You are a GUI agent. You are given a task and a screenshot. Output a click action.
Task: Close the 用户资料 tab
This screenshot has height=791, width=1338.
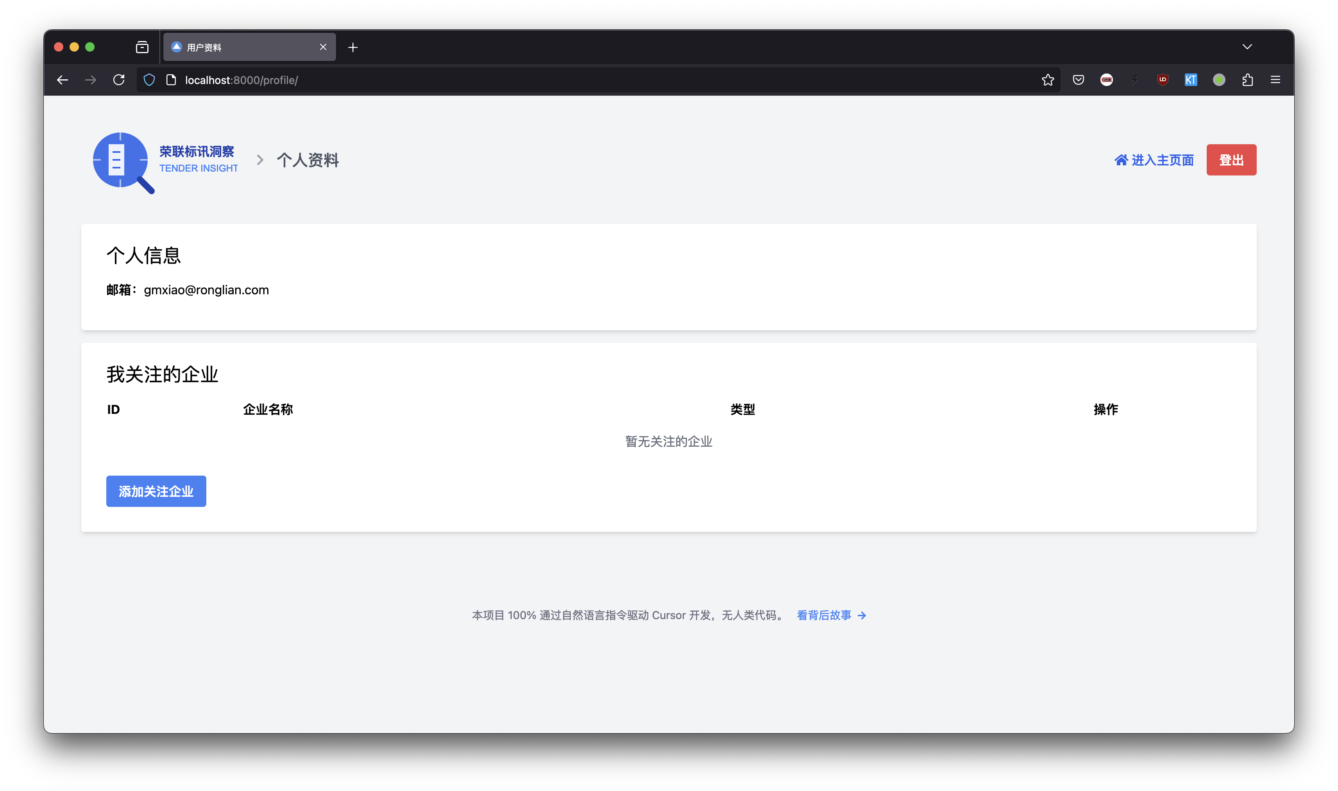coord(323,47)
